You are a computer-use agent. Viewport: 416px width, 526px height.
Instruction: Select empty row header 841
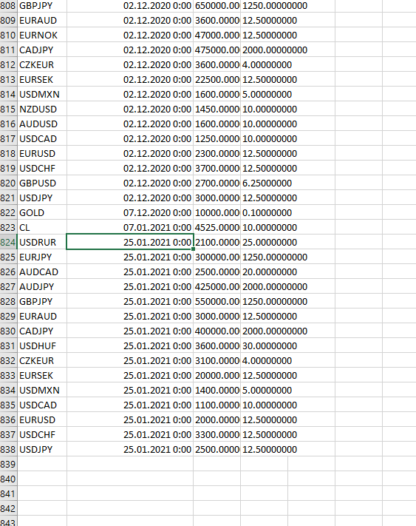tap(8, 493)
